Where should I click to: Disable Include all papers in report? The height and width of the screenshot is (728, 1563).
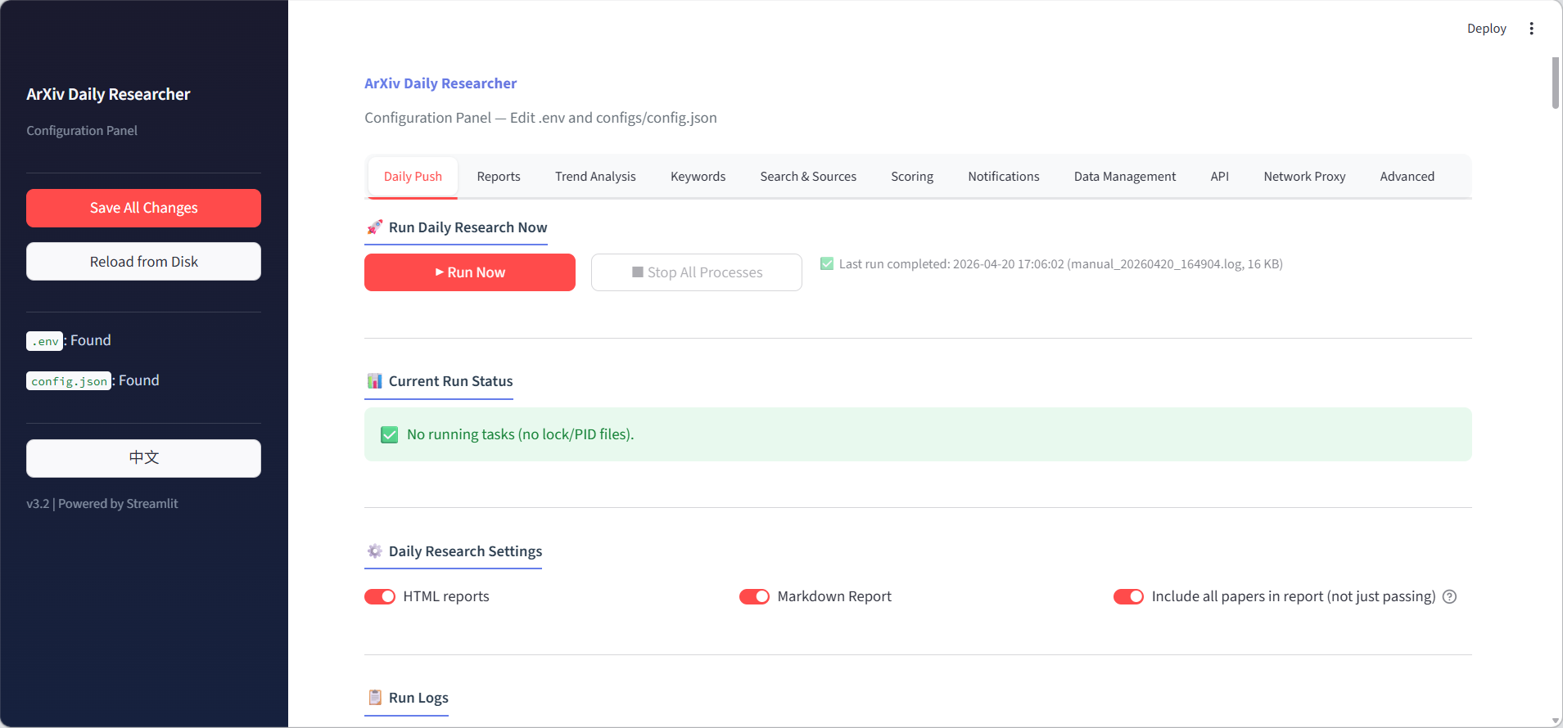1128,596
